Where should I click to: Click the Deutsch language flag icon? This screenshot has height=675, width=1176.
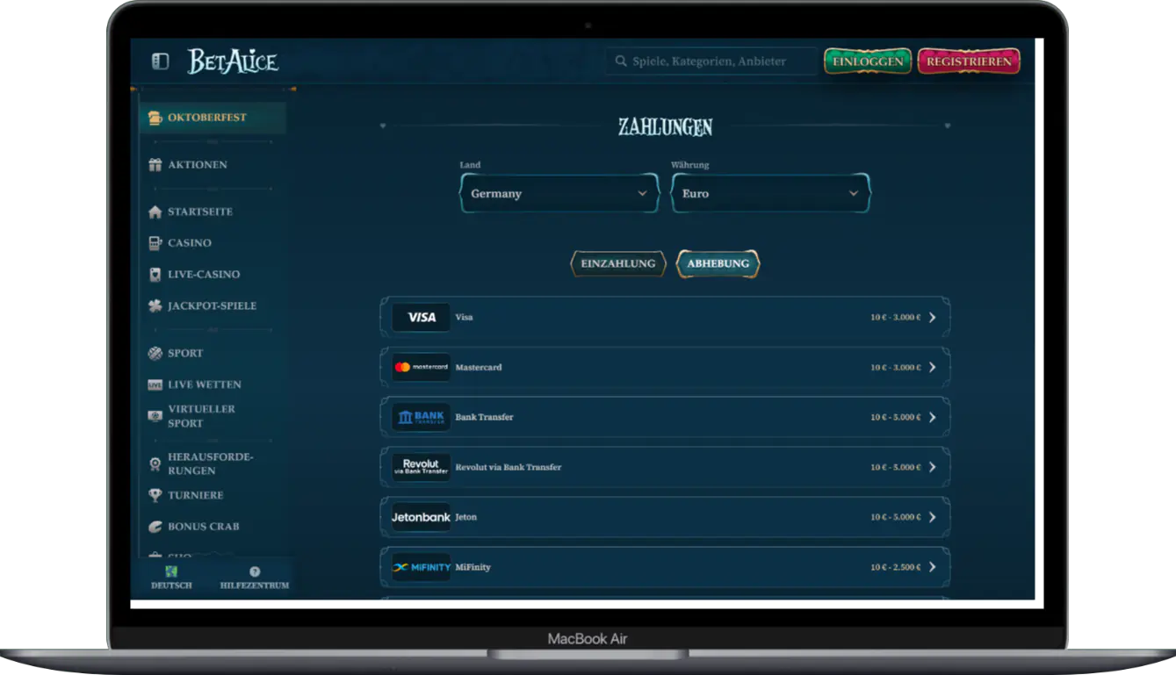[171, 571]
